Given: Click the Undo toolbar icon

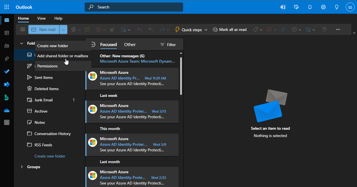Looking at the screenshot, I should pos(324,29).
